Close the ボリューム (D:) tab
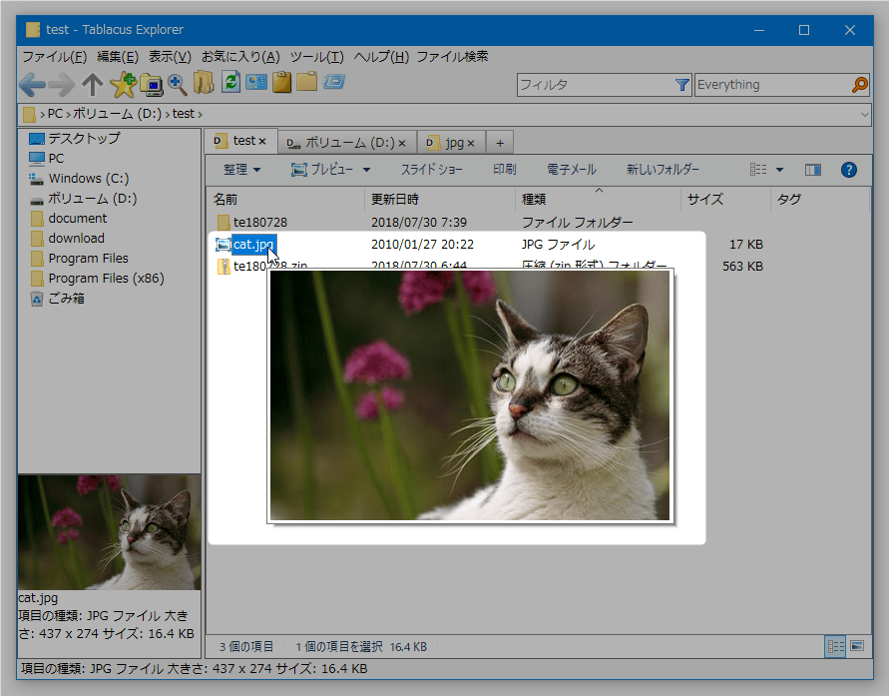The width and height of the screenshot is (889, 696). (402, 143)
